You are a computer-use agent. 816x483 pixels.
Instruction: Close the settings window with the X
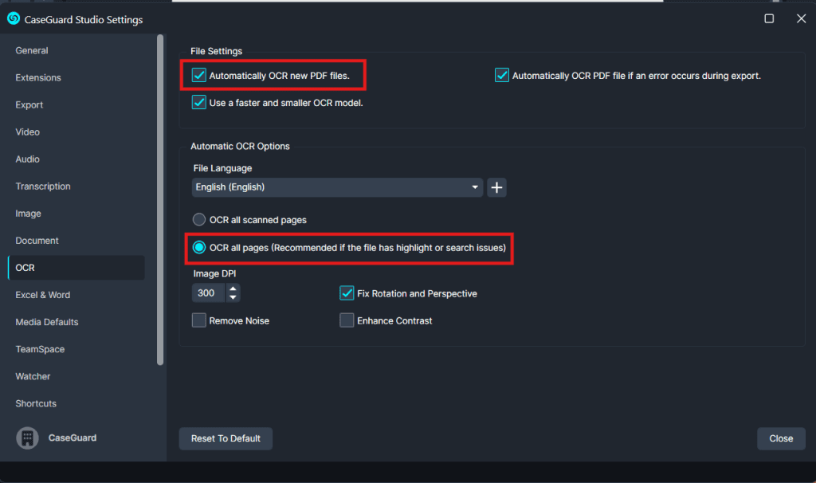(801, 19)
